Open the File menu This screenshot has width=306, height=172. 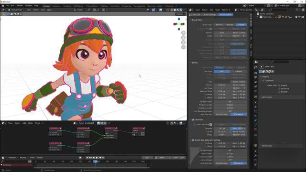tap(7, 6)
